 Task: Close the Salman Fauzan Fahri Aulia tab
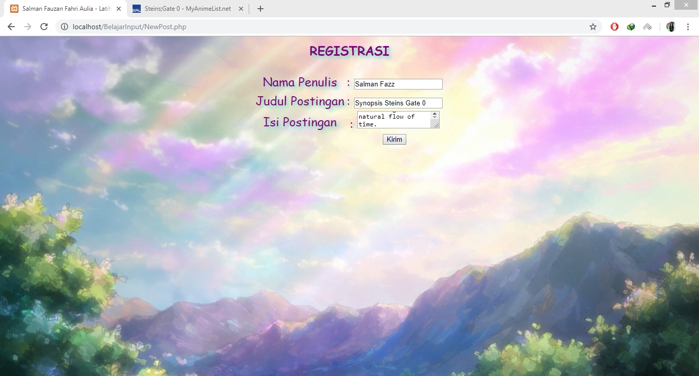[119, 9]
